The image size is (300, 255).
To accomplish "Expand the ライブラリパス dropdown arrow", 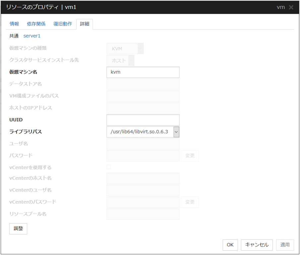I will point(176,132).
